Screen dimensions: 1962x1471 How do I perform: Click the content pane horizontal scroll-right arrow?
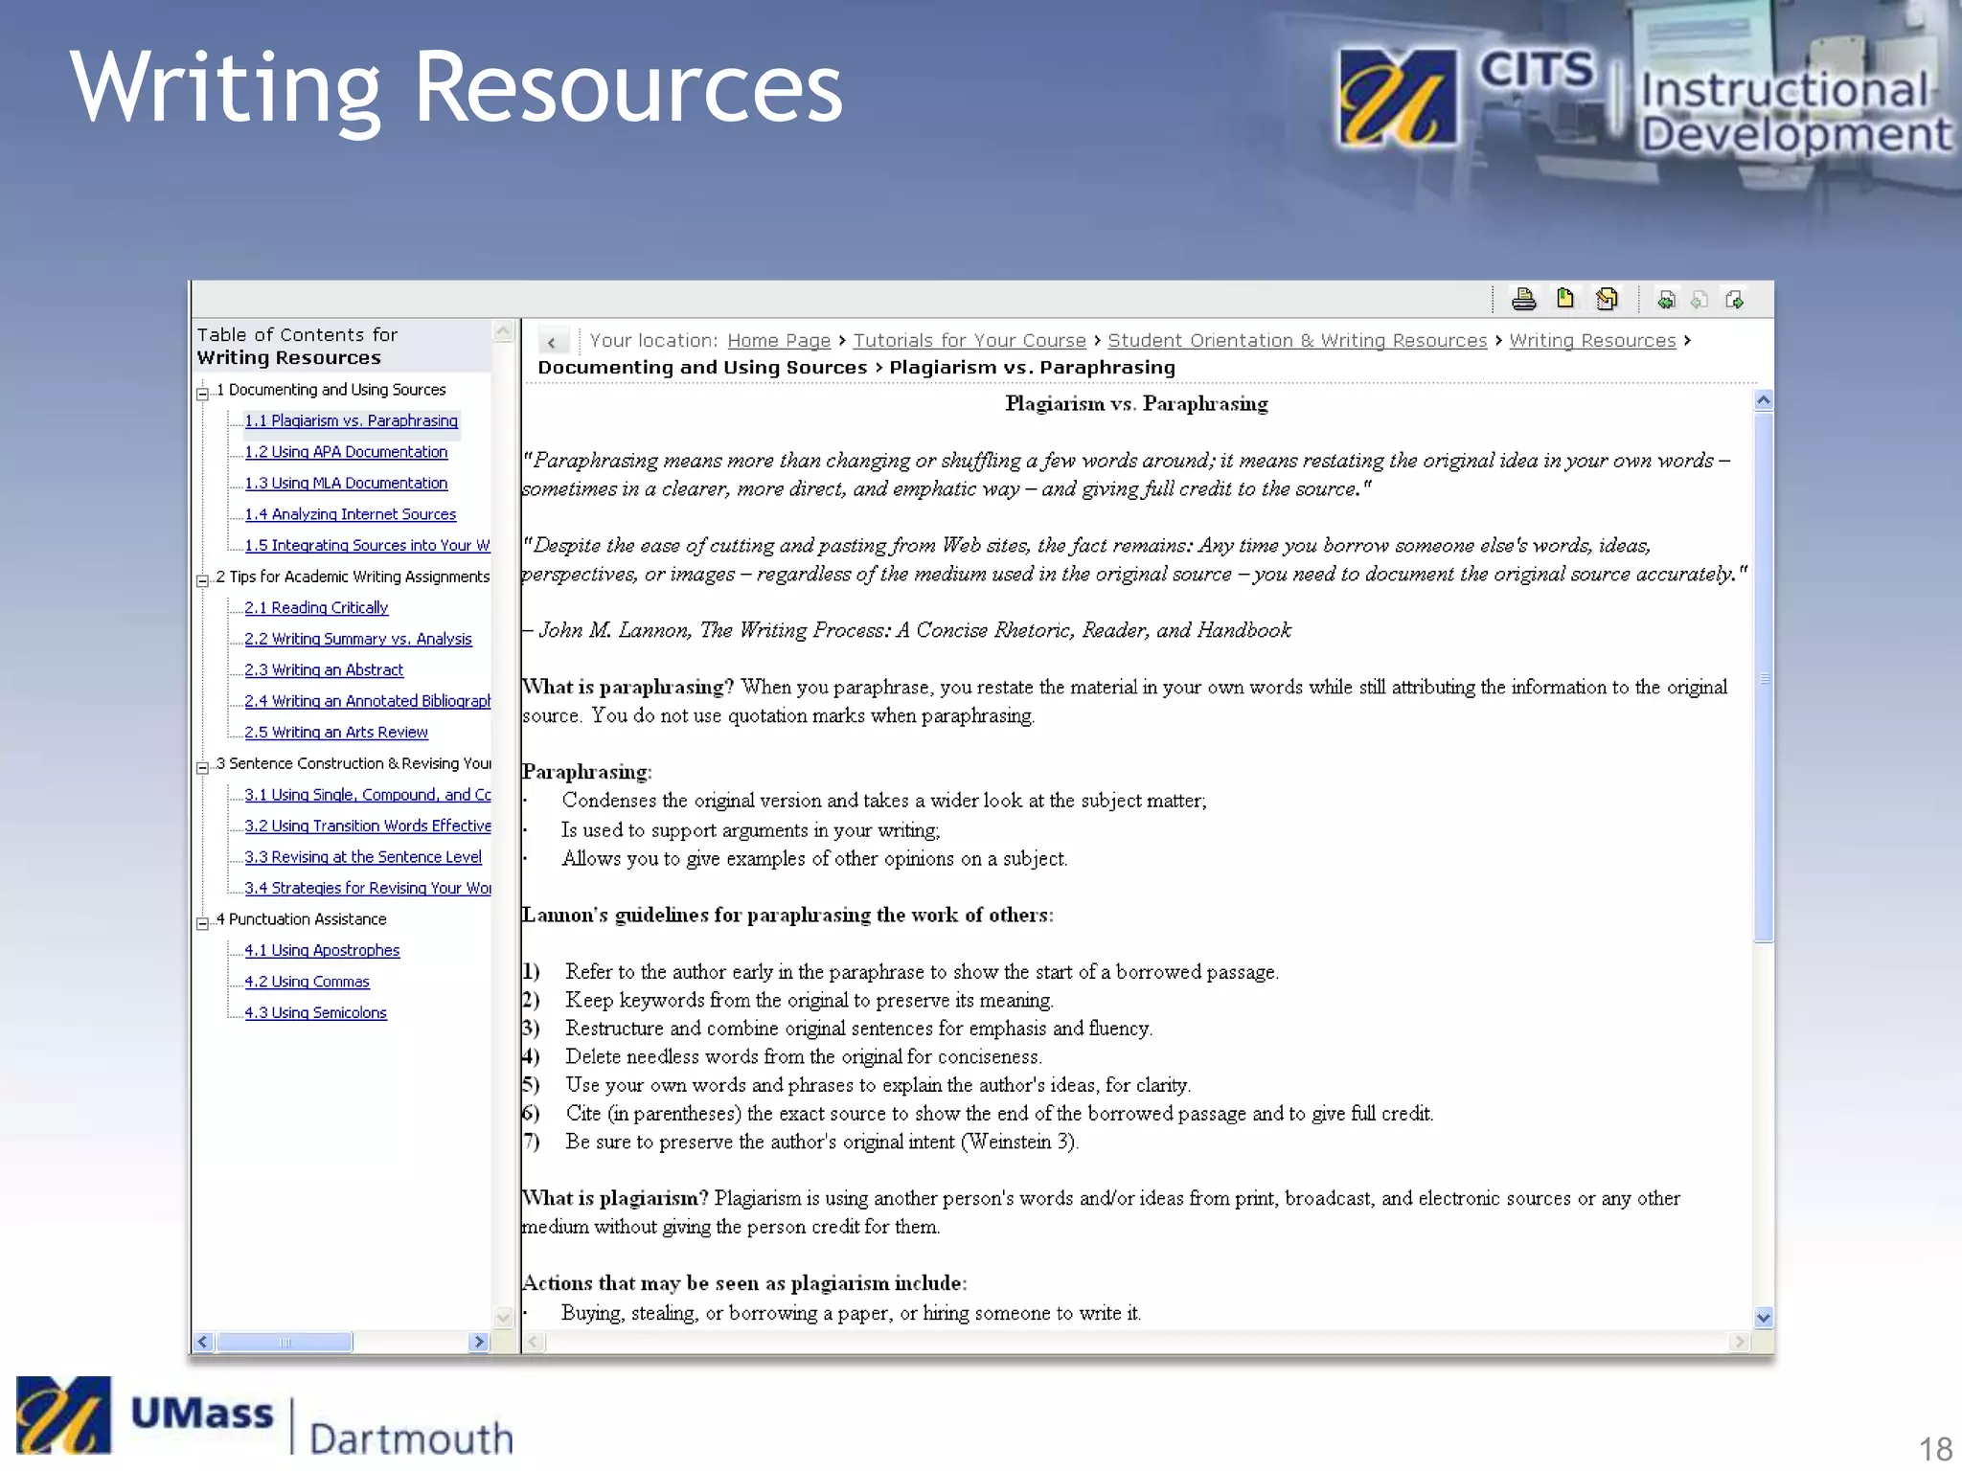(x=1741, y=1342)
